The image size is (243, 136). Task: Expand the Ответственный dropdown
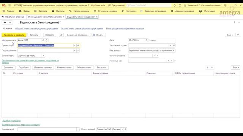[122, 129]
